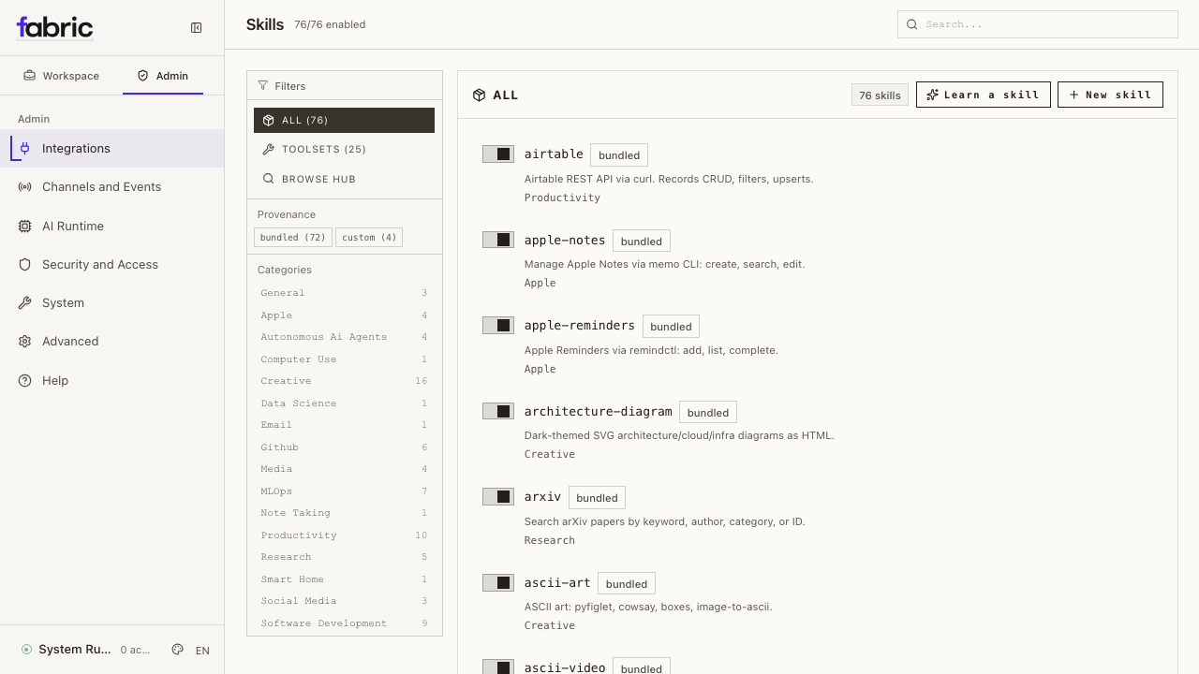Viewport: 1199px width, 674px height.
Task: Click the Fabric logo
Action: click(x=54, y=27)
